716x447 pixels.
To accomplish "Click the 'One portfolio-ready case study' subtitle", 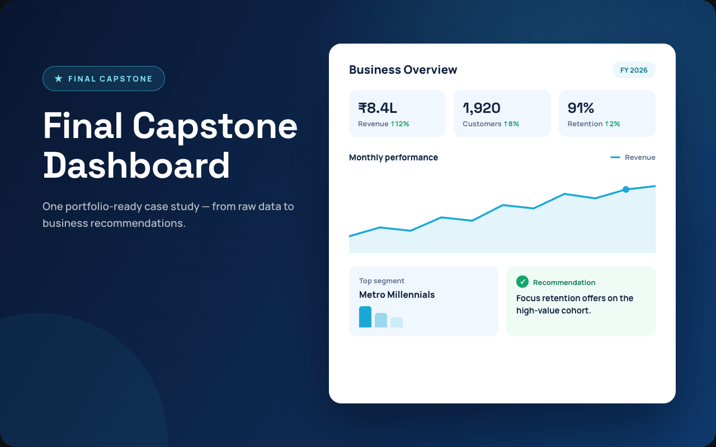I will [168, 215].
